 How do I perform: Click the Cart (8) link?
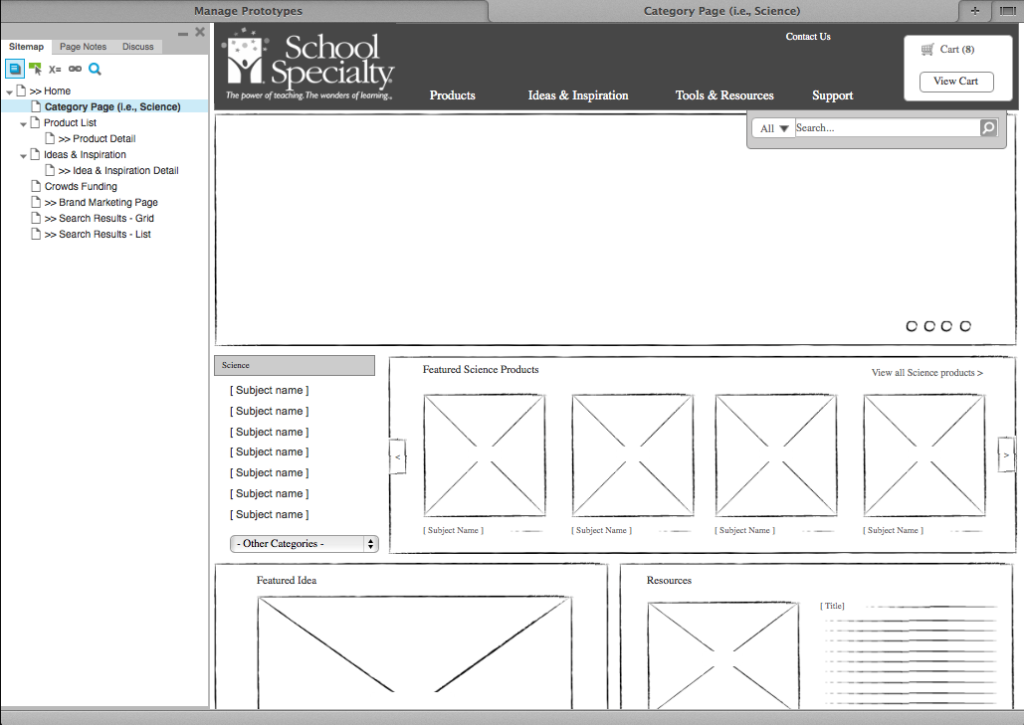[956, 49]
